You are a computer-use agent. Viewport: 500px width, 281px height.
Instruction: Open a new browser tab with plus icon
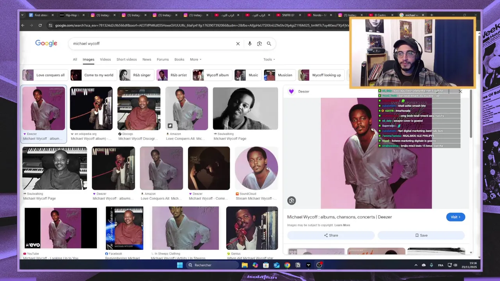pyautogui.click(x=432, y=15)
